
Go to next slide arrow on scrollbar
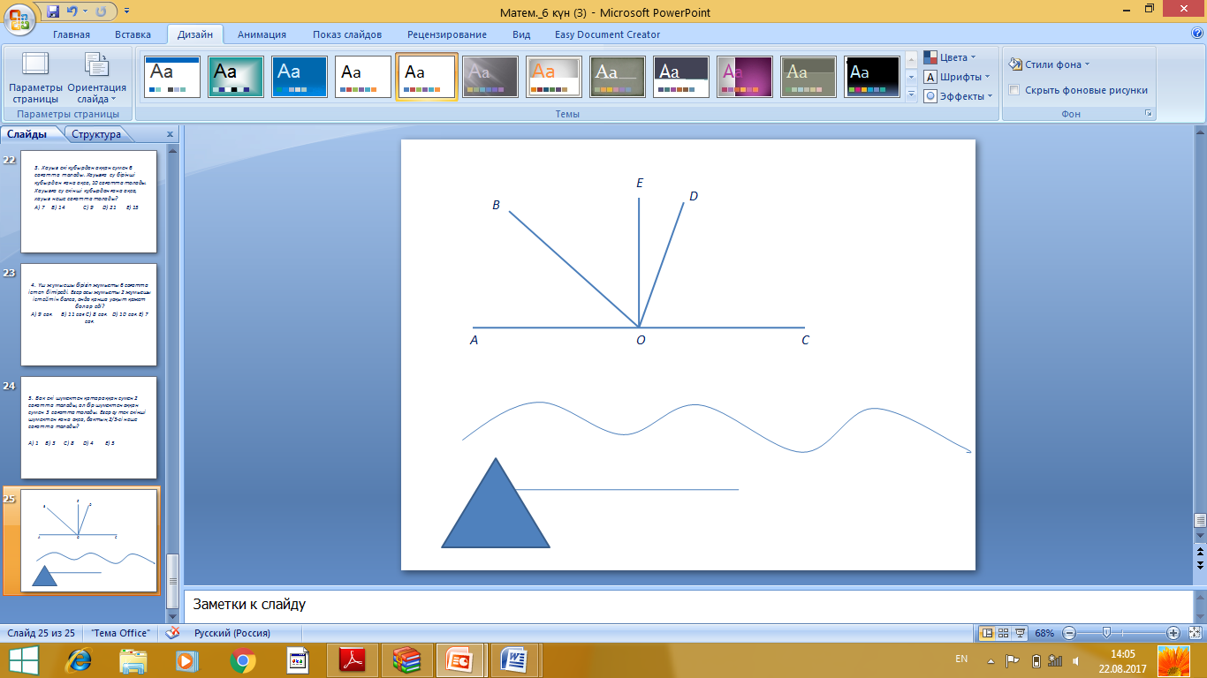click(x=1199, y=563)
